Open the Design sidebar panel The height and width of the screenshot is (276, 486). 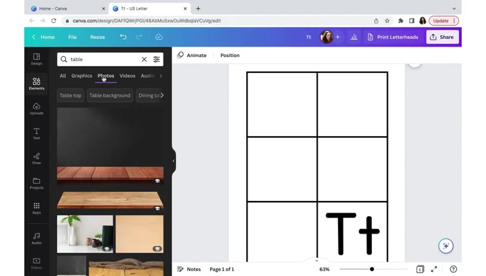pos(36,59)
